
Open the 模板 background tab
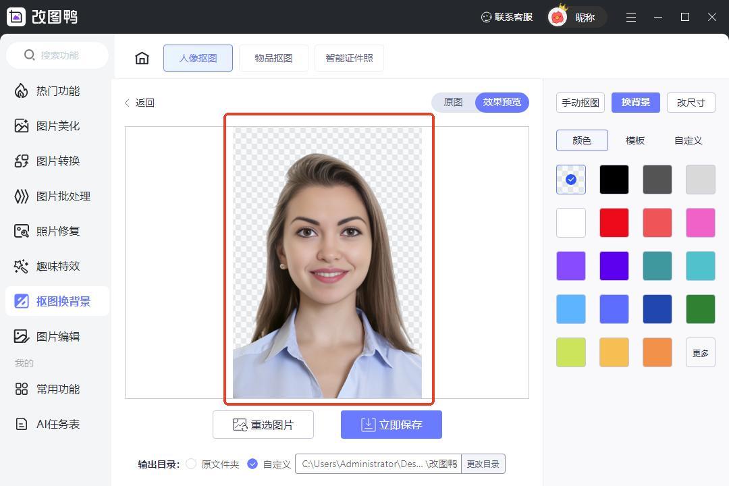pos(634,140)
